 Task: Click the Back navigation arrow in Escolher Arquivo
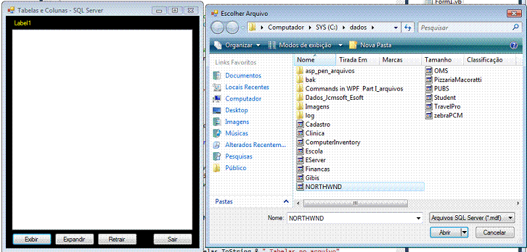click(x=217, y=28)
